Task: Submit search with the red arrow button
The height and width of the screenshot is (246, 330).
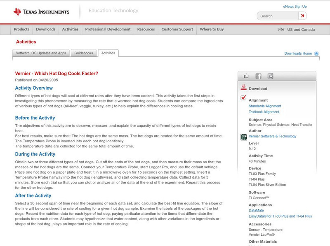Action: click(x=302, y=16)
